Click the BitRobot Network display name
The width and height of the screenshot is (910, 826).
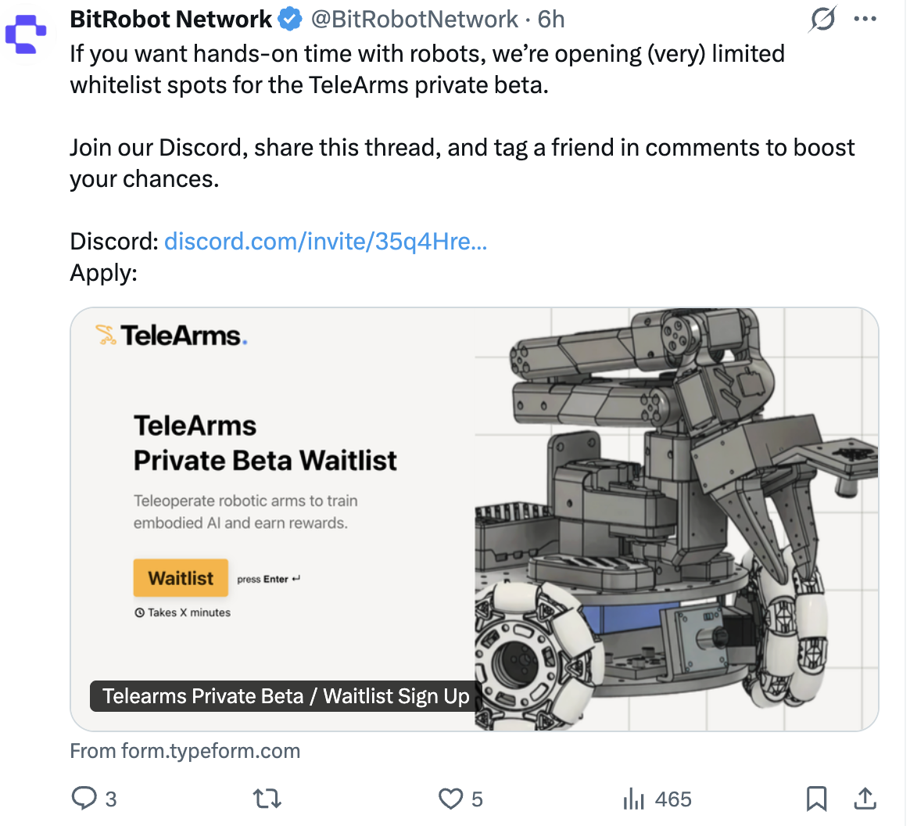(x=171, y=19)
